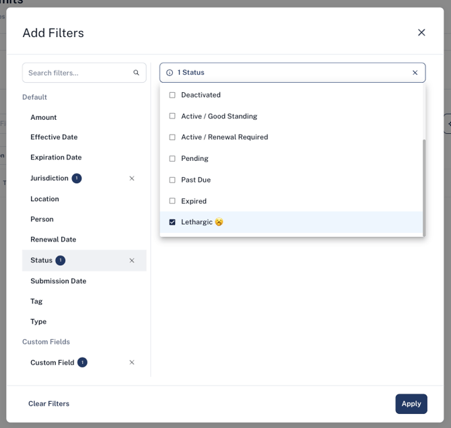Check the Pending status
The image size is (451, 428).
pyautogui.click(x=172, y=159)
